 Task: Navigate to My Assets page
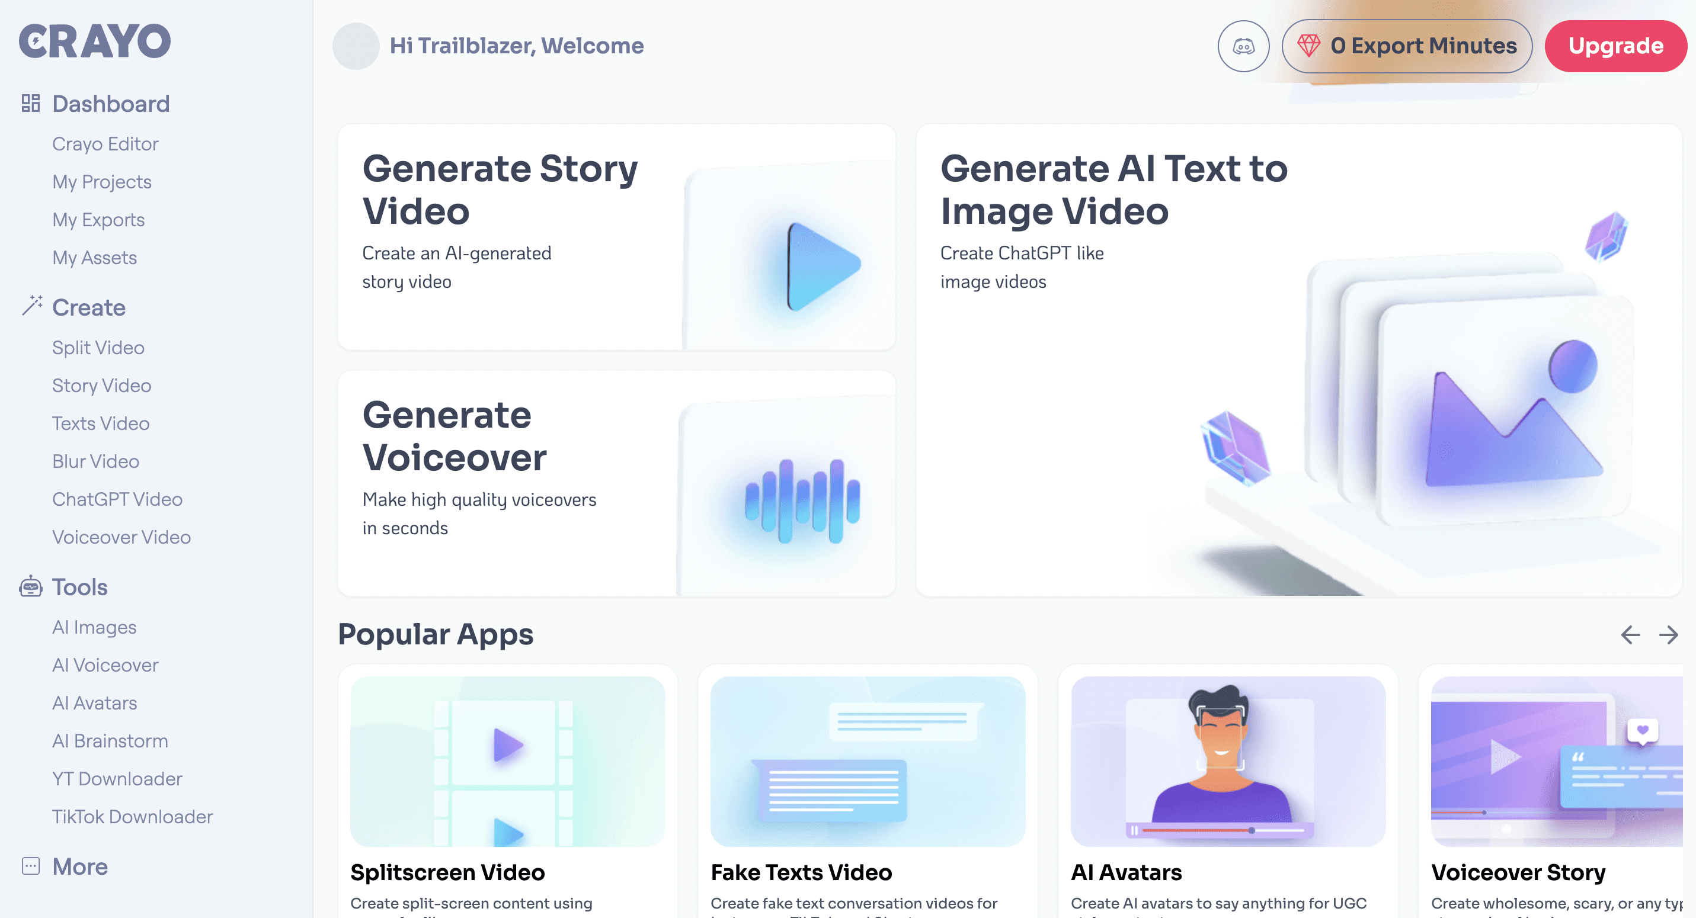[x=94, y=258]
